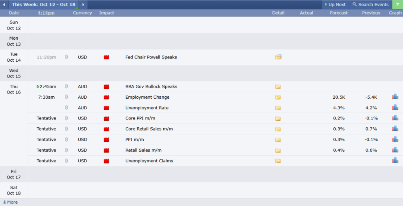
Task: View graph for AUD Unemployment Rate
Action: 395,108
